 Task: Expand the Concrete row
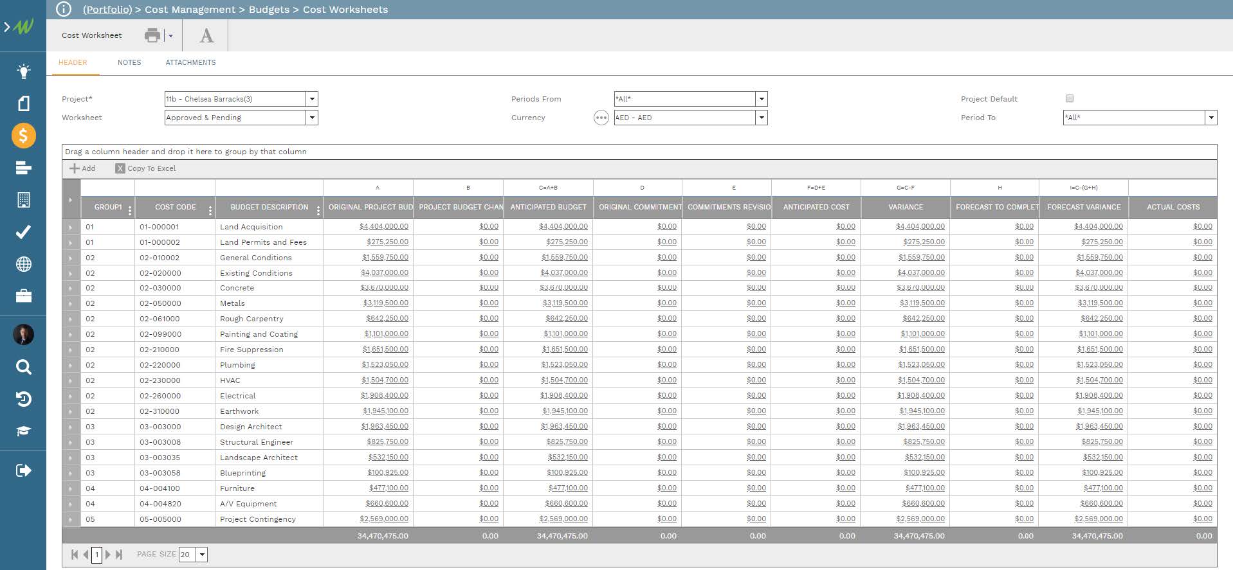[71, 288]
